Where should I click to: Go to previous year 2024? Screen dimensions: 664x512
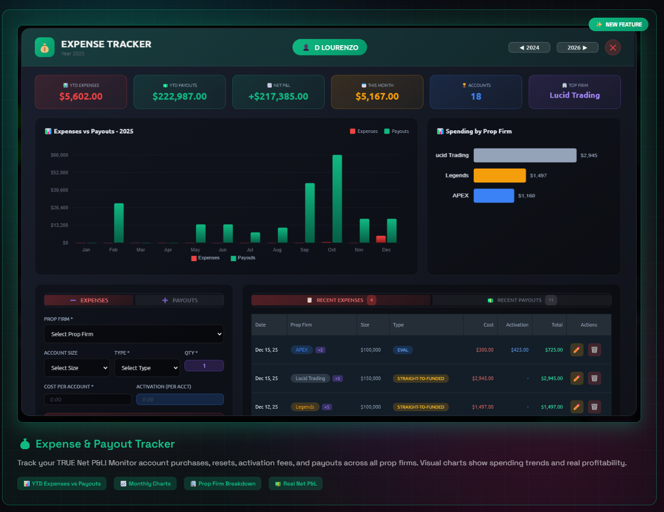pos(529,47)
